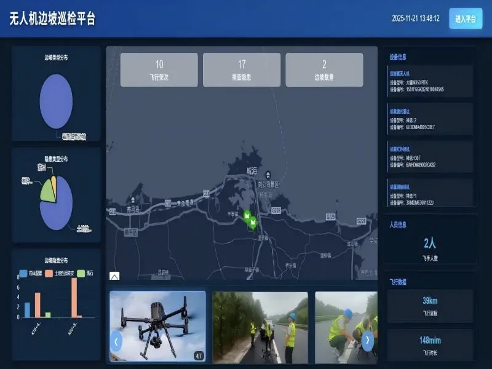This screenshot has width=492, height=369.
Task: Open the drone photo thumbnail
Action: pyautogui.click(x=157, y=326)
